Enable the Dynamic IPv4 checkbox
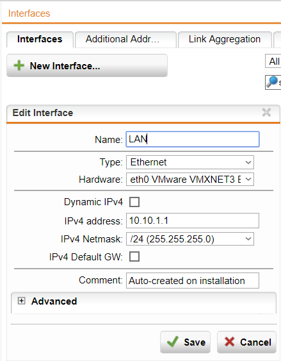The width and height of the screenshot is (281, 361). (134, 202)
